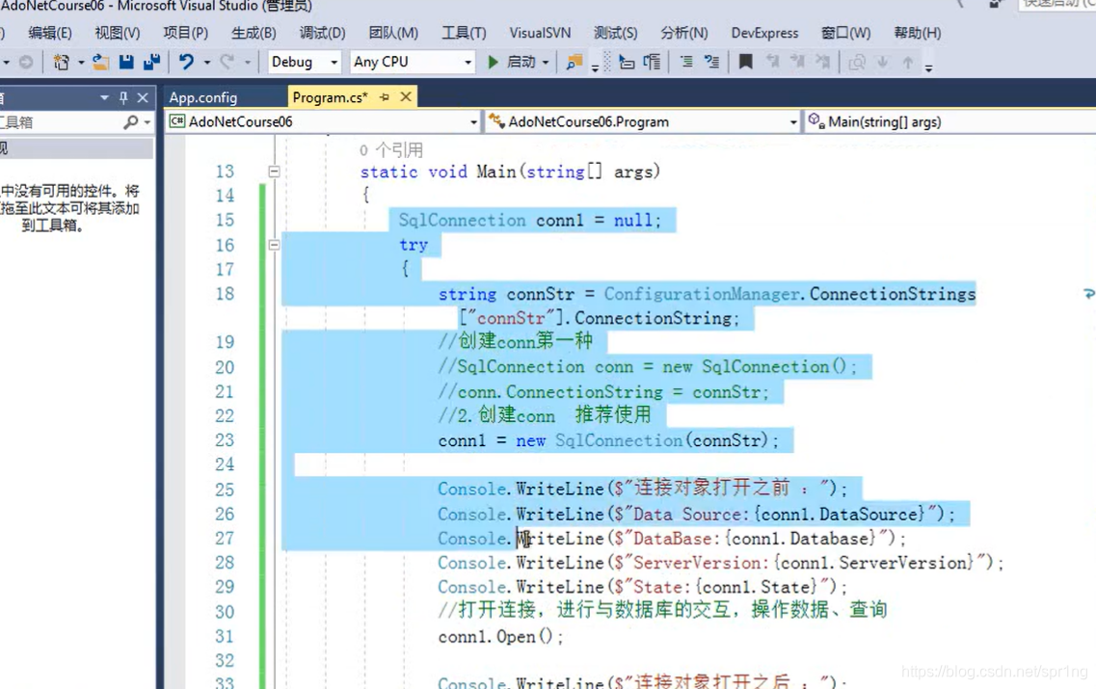Click the parameter info toolbar icon
Image resolution: width=1096 pixels, height=689 pixels.
coord(653,63)
